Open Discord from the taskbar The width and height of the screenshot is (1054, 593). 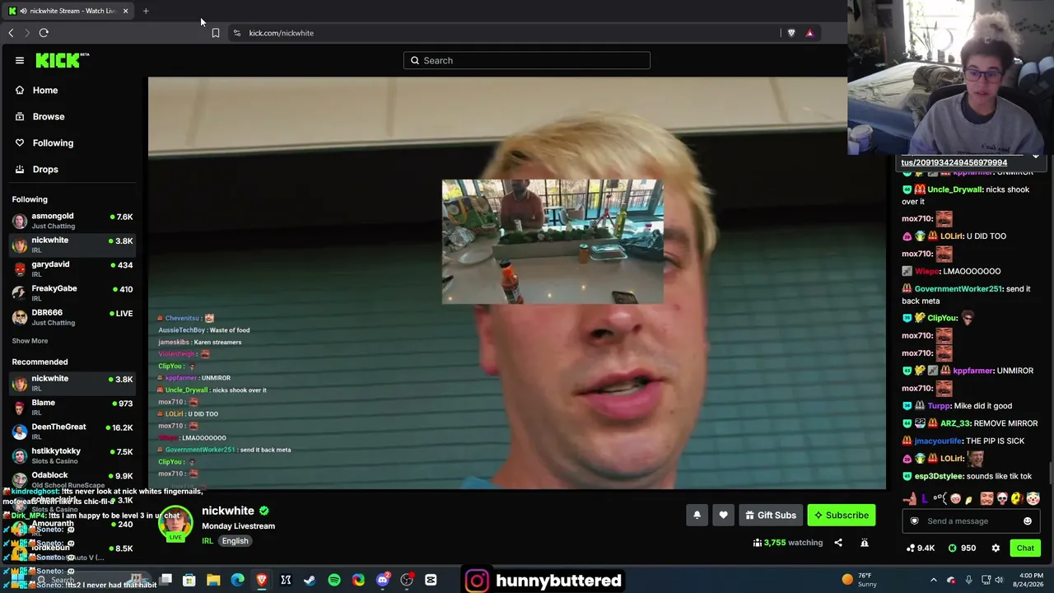tap(383, 580)
